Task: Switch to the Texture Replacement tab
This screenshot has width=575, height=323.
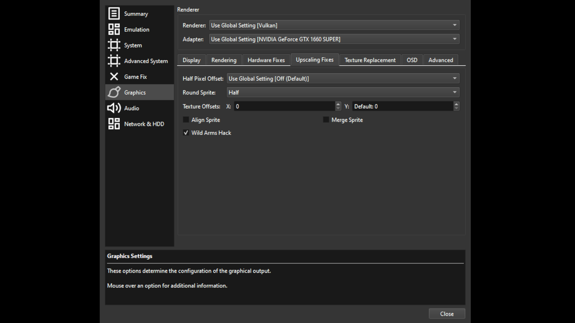Action: [x=370, y=60]
